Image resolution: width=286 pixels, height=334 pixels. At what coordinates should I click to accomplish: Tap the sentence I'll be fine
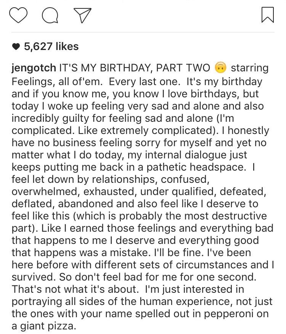pyautogui.click(x=177, y=252)
